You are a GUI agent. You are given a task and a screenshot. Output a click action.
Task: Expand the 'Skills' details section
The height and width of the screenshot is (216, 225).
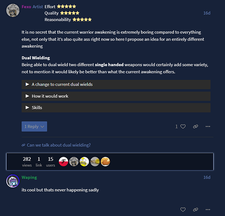point(116,108)
